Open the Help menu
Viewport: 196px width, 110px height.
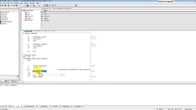click(x=37, y=3)
